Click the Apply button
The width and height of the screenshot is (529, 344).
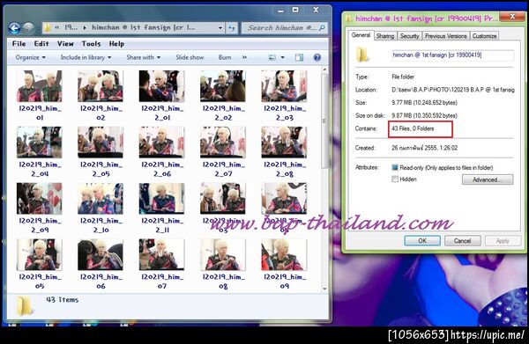(x=503, y=241)
